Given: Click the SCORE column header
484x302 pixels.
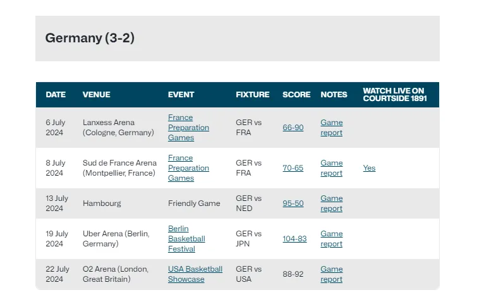Looking at the screenshot, I should tap(296, 95).
